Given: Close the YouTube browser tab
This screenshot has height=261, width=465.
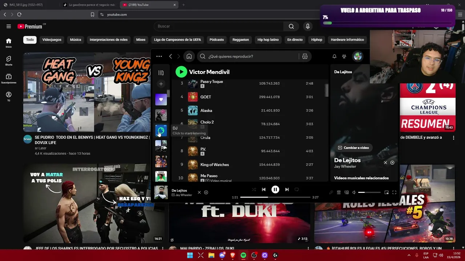Looking at the screenshot, I should click(175, 5).
